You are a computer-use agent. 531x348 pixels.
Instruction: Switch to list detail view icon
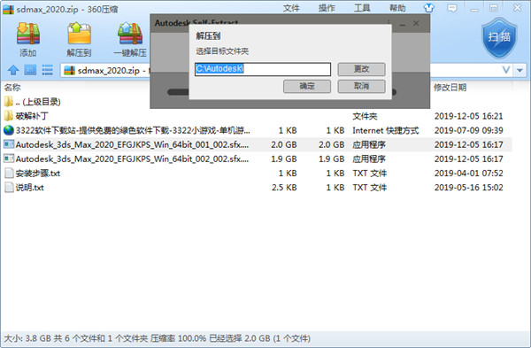coord(47,70)
